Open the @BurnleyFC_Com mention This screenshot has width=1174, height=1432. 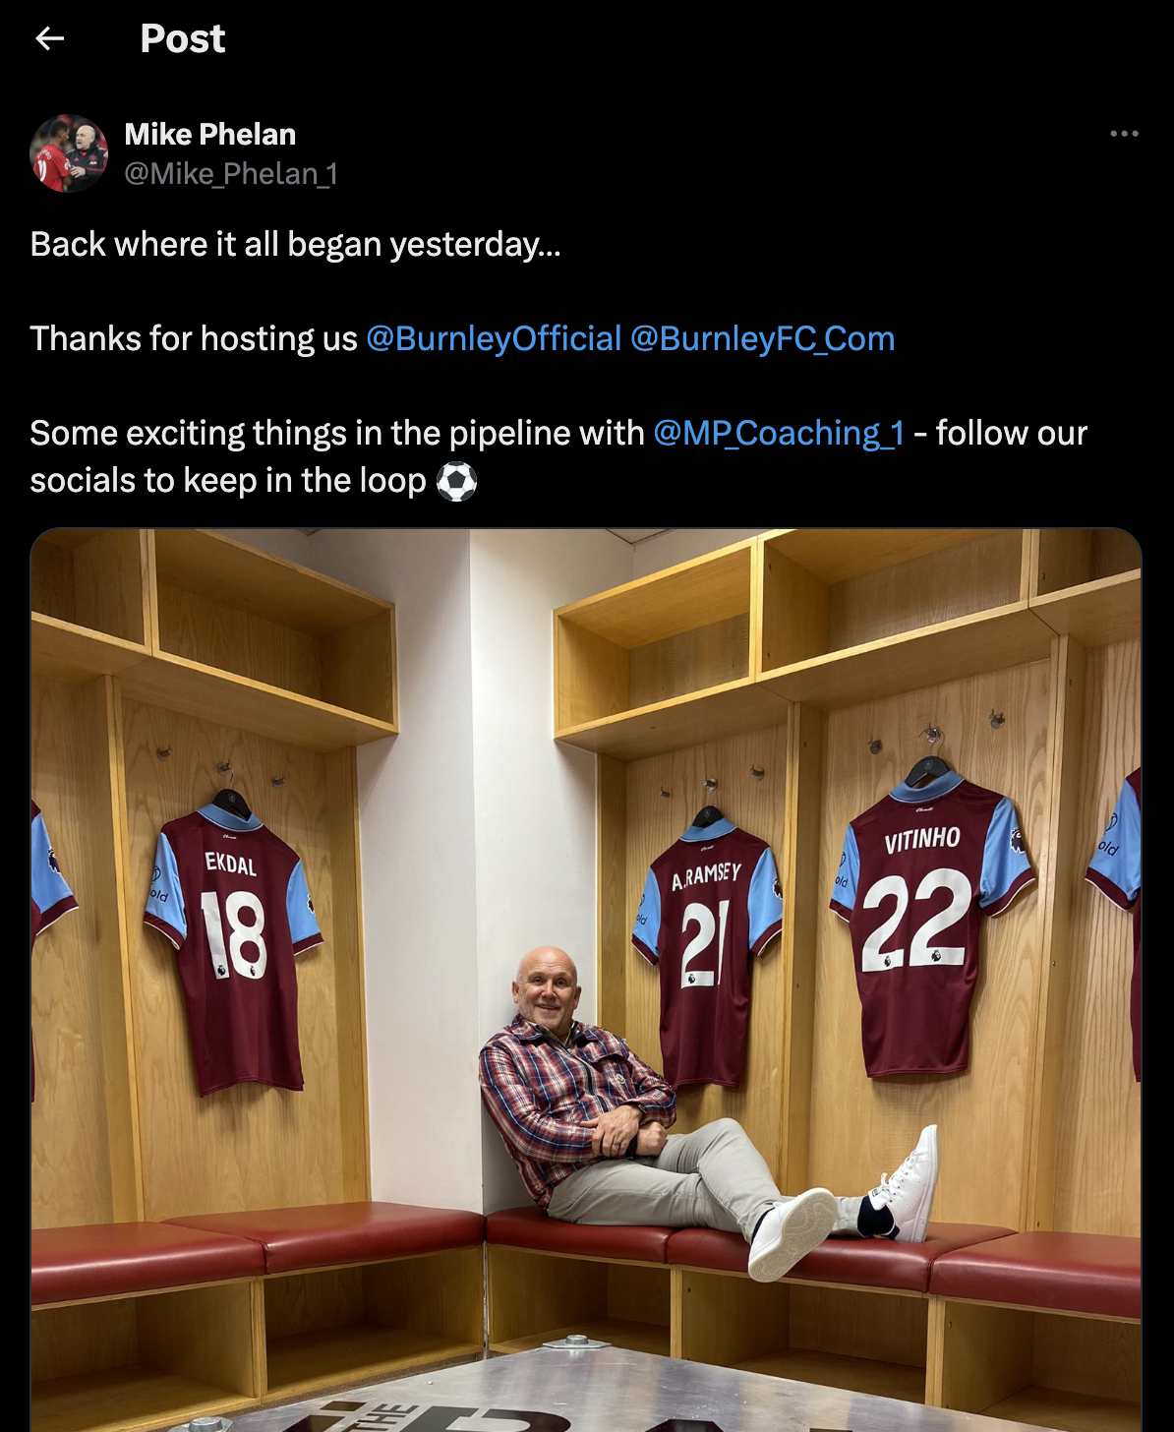pyautogui.click(x=762, y=338)
